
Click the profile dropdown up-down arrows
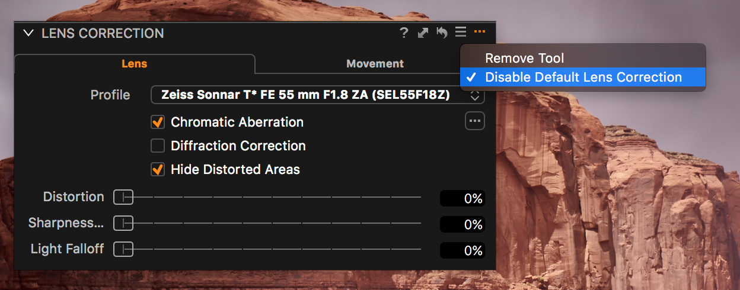click(474, 95)
